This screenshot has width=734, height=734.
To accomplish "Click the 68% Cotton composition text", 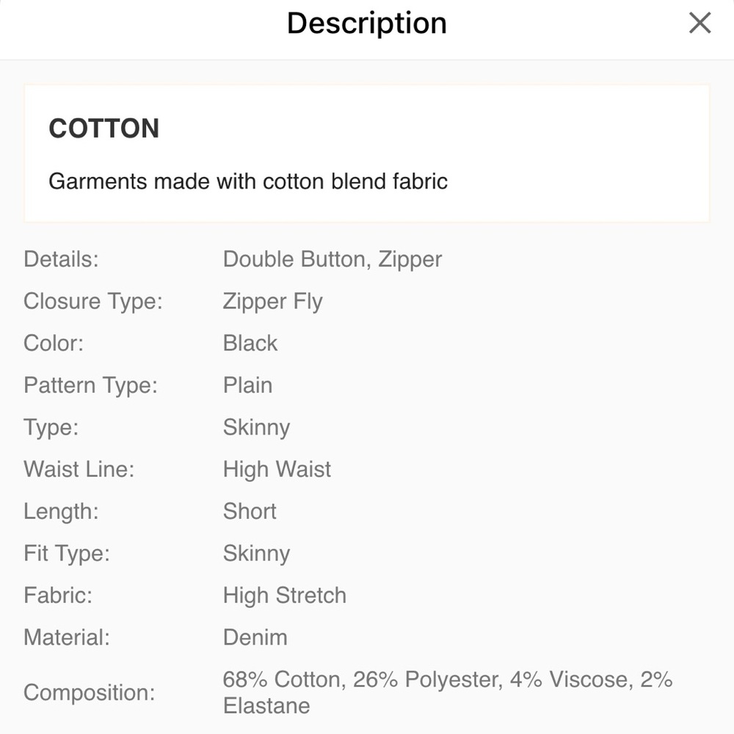I will coord(283,680).
